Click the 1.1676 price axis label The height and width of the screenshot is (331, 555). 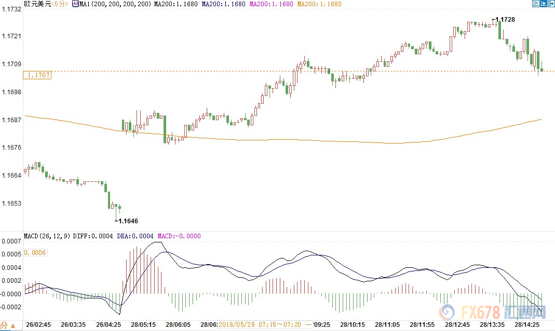click(x=11, y=147)
